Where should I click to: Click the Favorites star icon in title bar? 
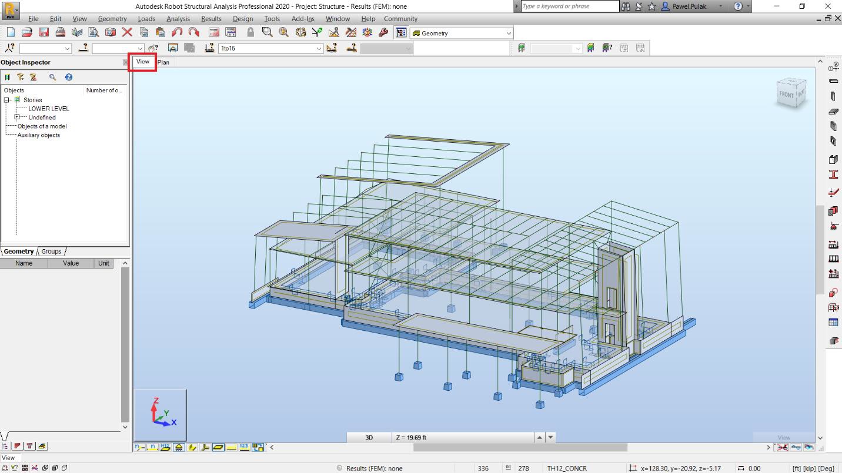651,6
